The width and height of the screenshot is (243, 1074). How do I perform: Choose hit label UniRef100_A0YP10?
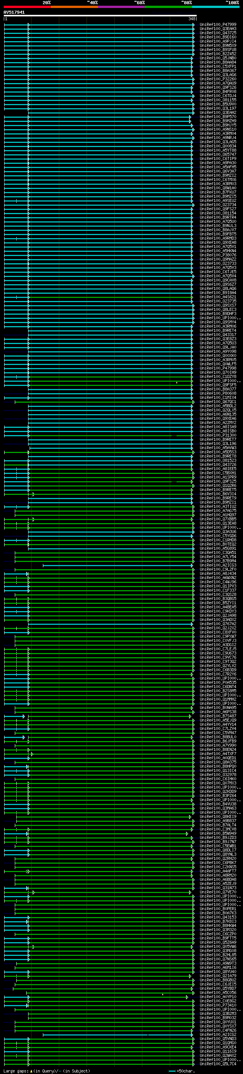tap(218, 996)
